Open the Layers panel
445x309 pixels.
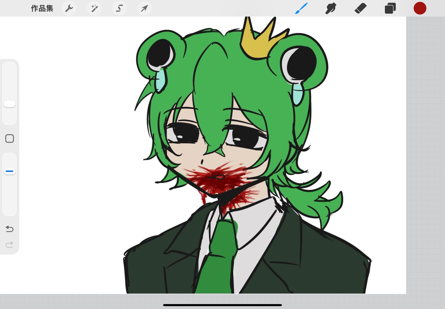point(390,8)
